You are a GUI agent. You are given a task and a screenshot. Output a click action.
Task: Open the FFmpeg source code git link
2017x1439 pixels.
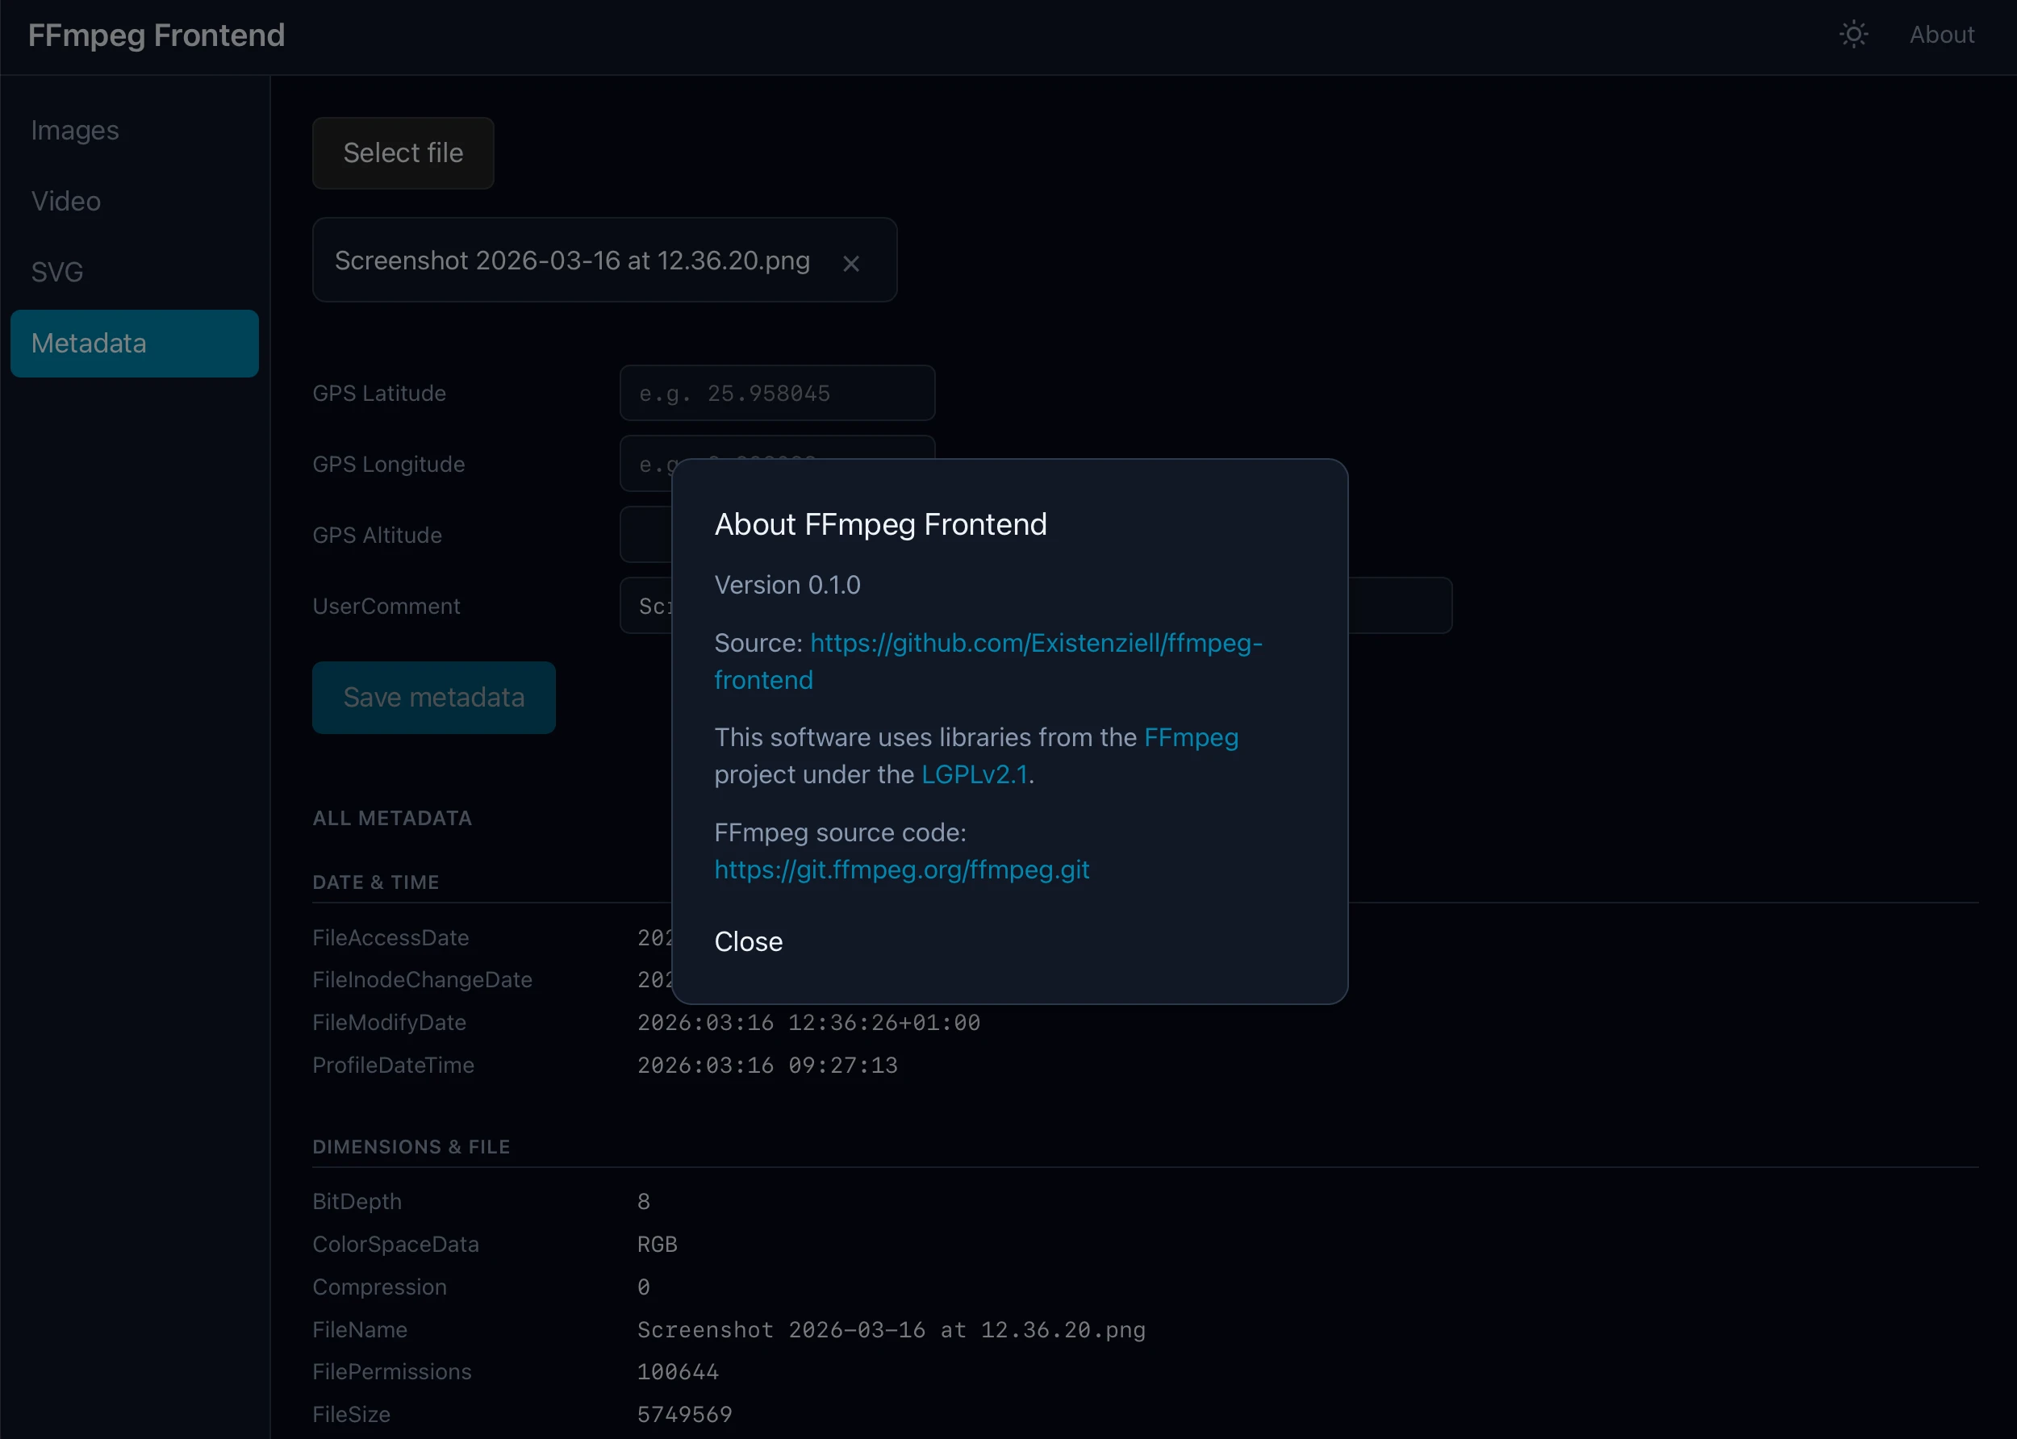coord(902,870)
